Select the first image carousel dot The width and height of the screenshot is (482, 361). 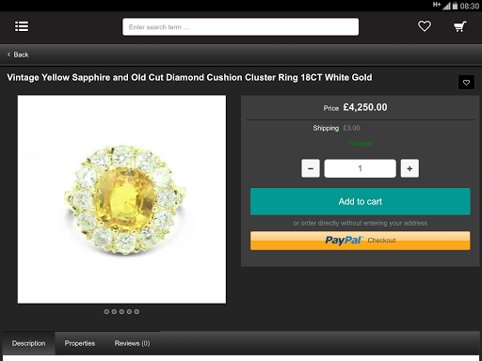[x=106, y=311]
